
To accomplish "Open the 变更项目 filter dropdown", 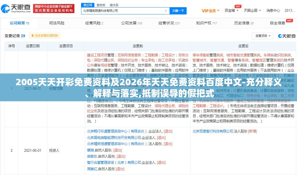I will tap(262, 36).
